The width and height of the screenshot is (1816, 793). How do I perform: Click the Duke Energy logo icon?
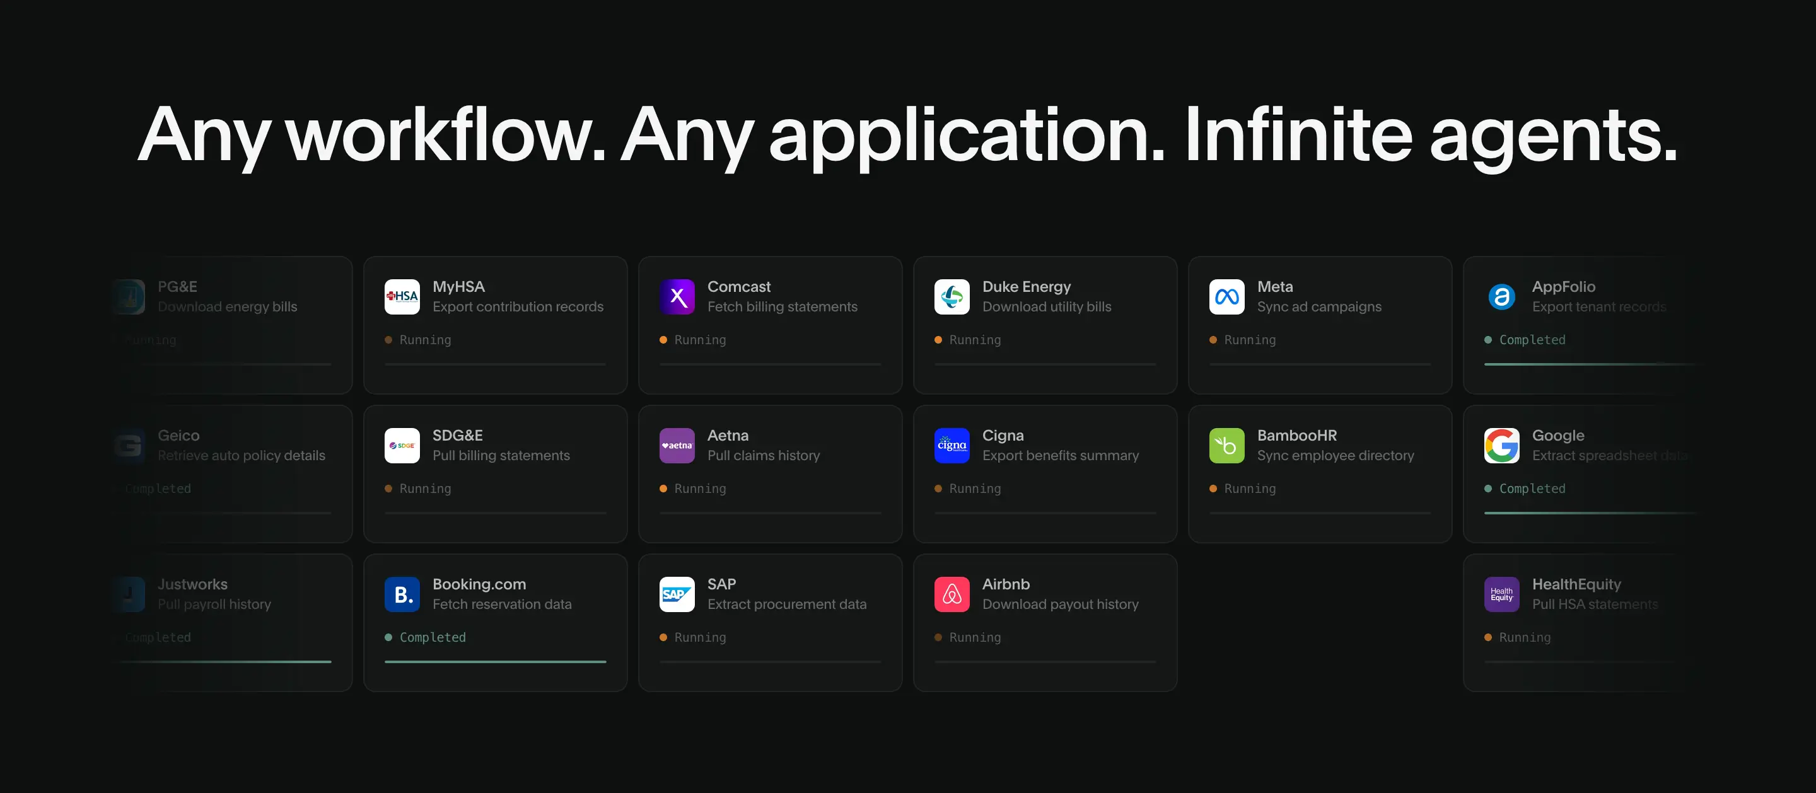[x=952, y=297]
